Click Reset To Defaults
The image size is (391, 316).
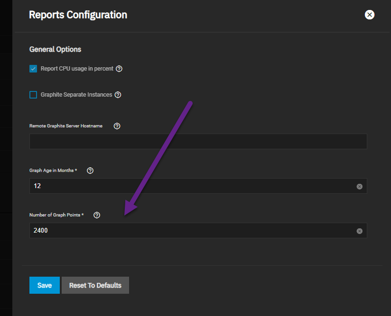tap(95, 285)
